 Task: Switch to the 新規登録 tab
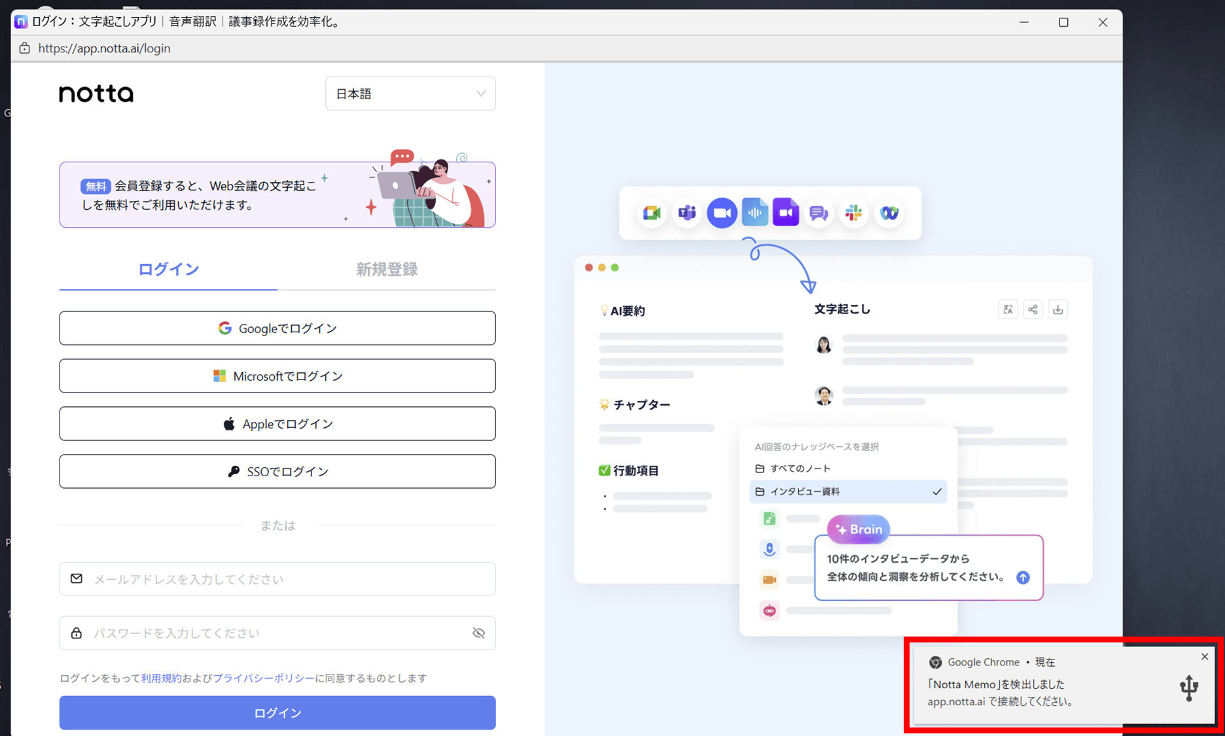[x=386, y=269]
